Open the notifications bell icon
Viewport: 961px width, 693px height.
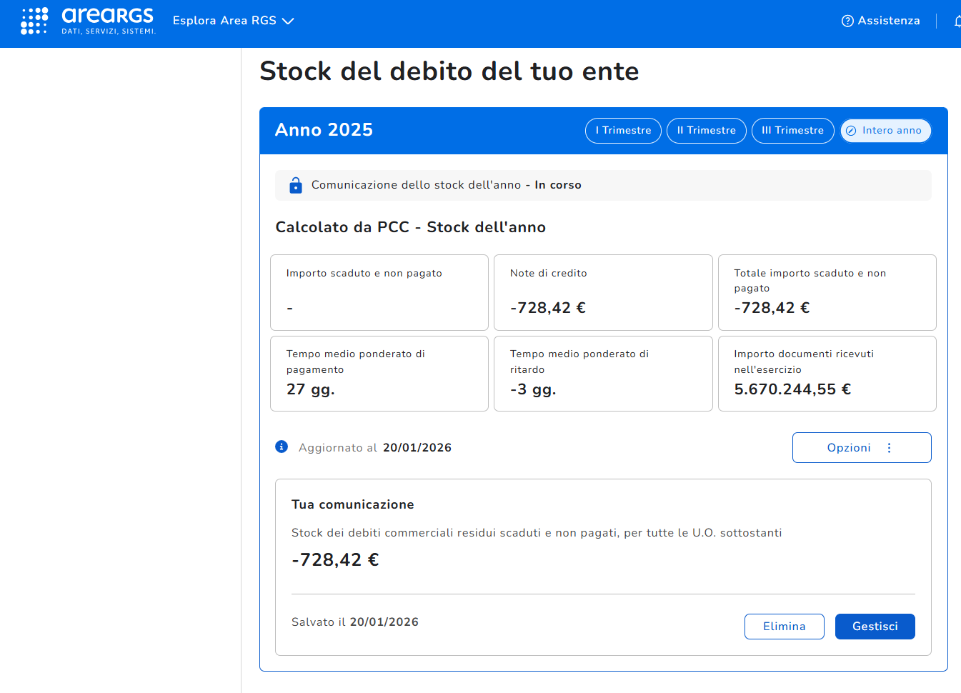click(957, 21)
